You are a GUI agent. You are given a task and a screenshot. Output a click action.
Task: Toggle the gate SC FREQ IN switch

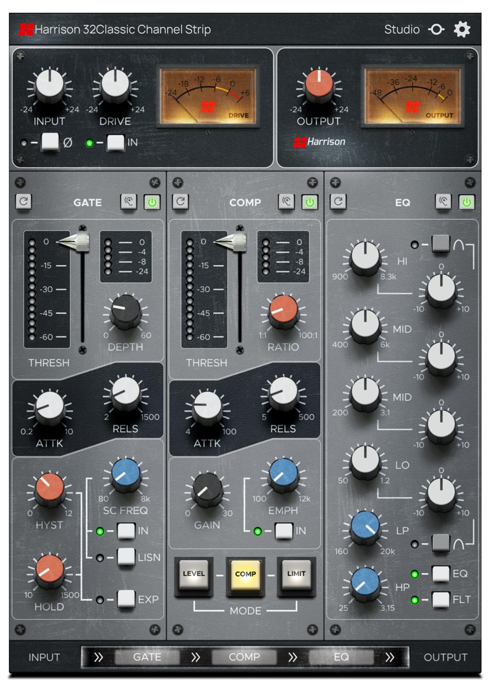[126, 531]
